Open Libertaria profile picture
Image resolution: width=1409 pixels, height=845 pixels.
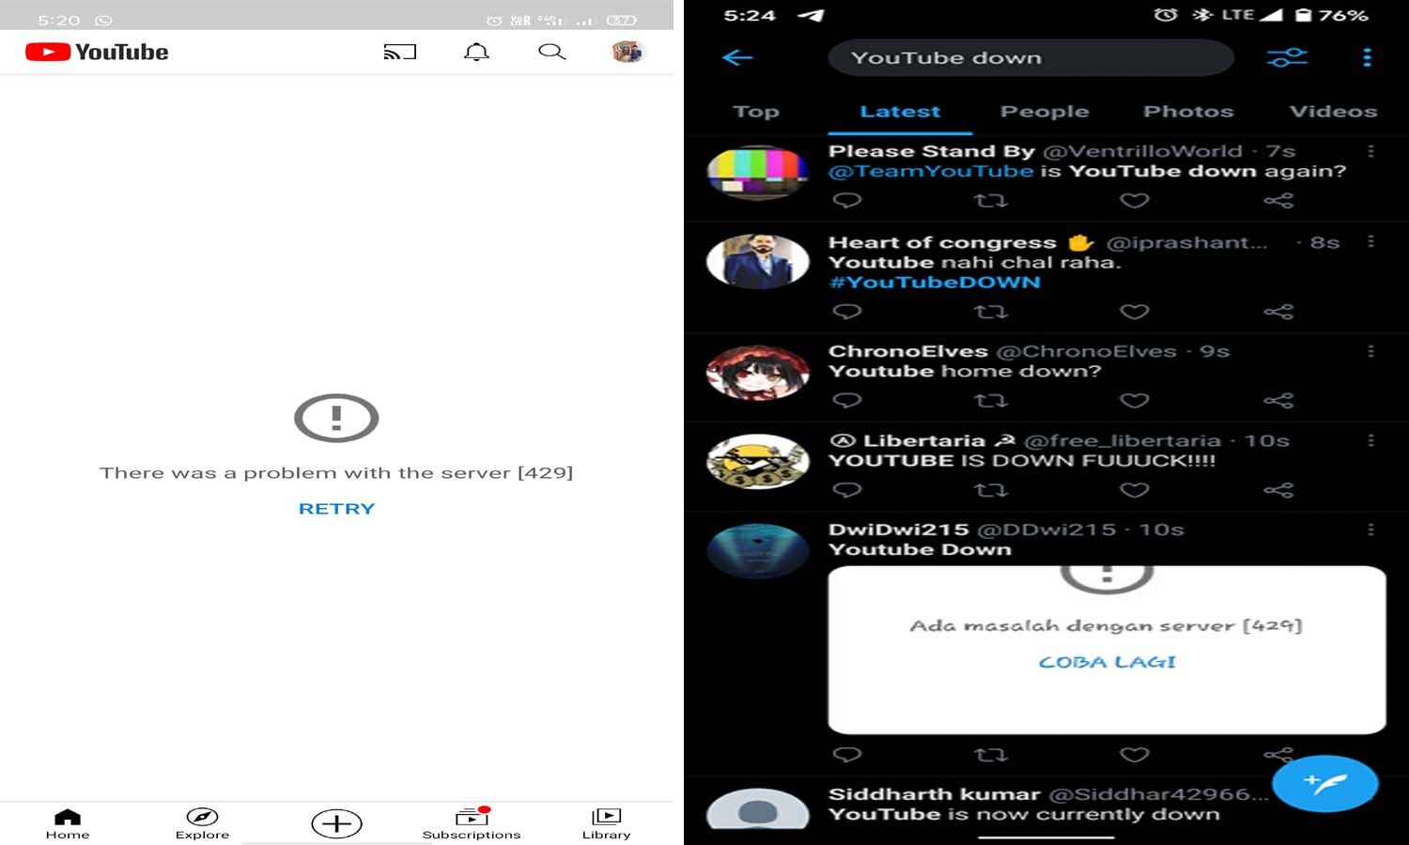(x=757, y=461)
